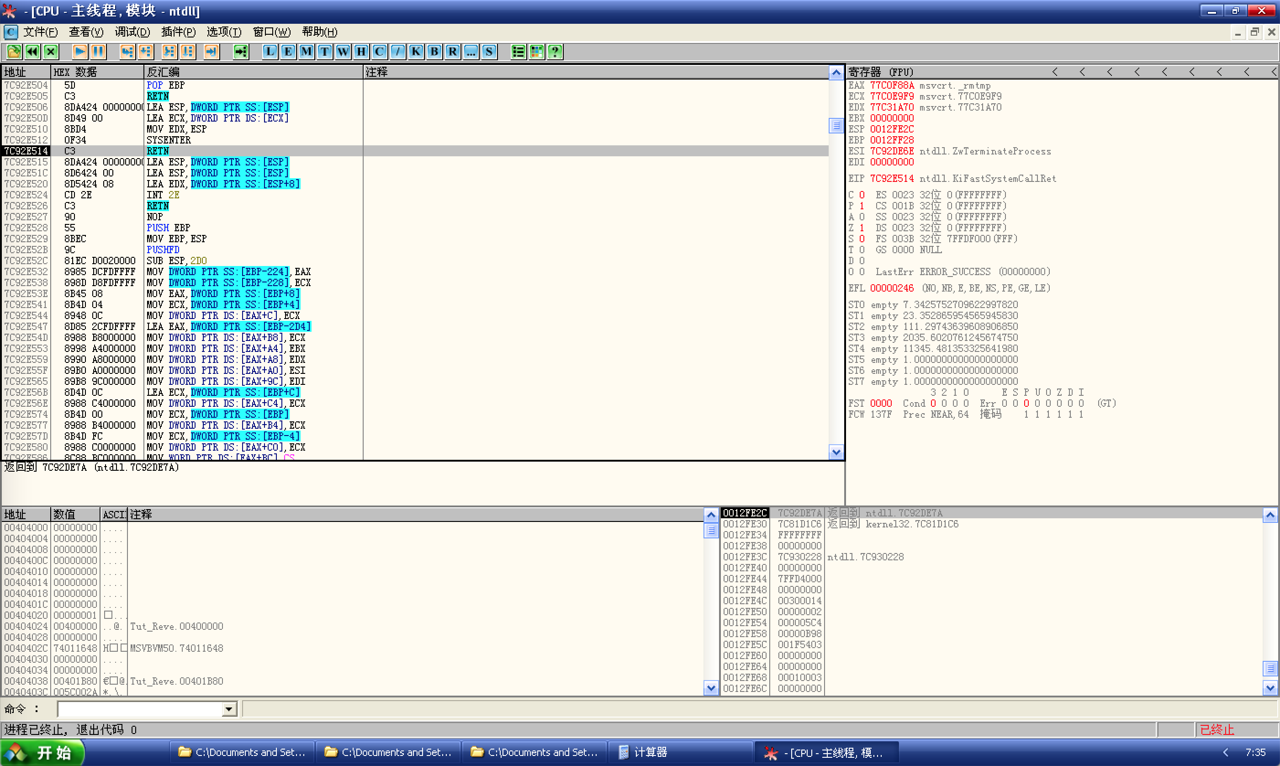The width and height of the screenshot is (1280, 766).
Task: Toggle the C carry flag value
Action: [x=862, y=195]
